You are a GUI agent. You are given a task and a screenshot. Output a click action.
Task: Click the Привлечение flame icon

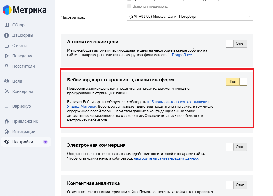tap(7, 121)
